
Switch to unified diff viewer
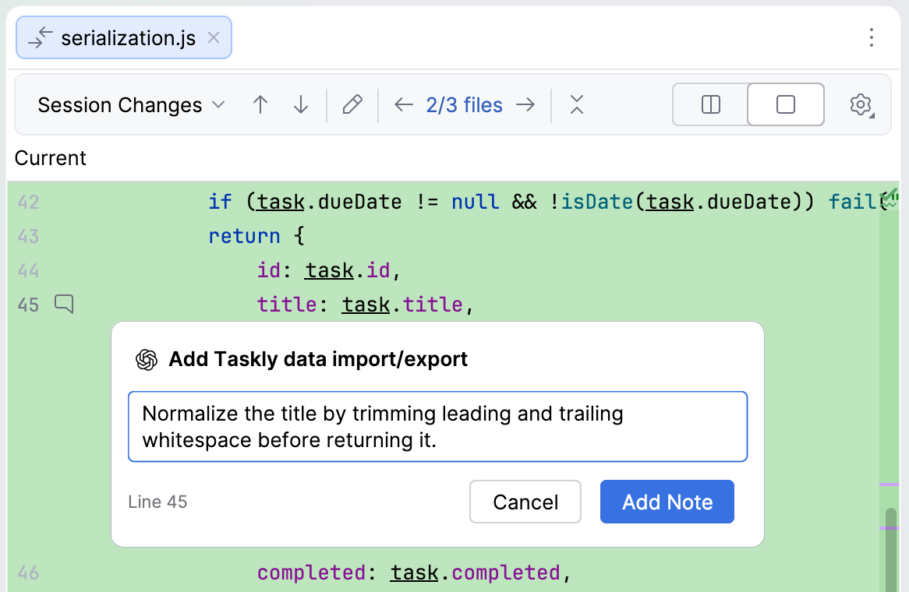[x=786, y=105]
